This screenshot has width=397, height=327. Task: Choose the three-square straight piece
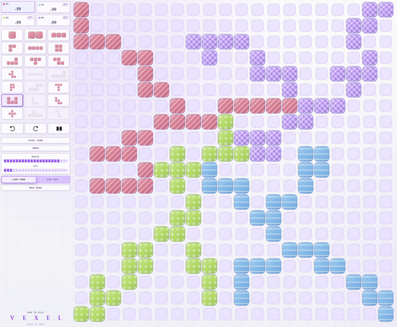click(x=59, y=35)
